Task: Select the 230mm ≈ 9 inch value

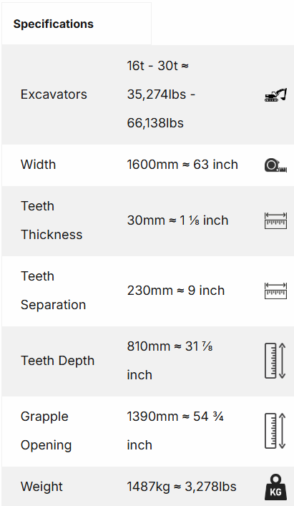Action: point(176,291)
